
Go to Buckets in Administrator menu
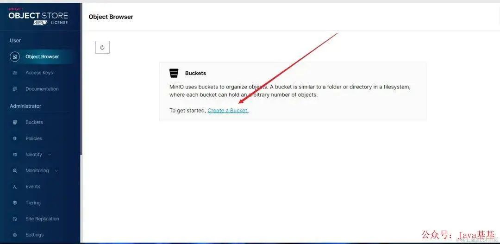[34, 123]
